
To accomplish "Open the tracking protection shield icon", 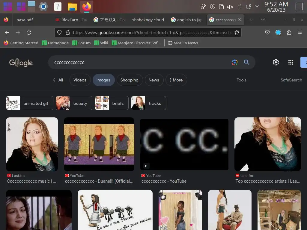I will (x=59, y=32).
